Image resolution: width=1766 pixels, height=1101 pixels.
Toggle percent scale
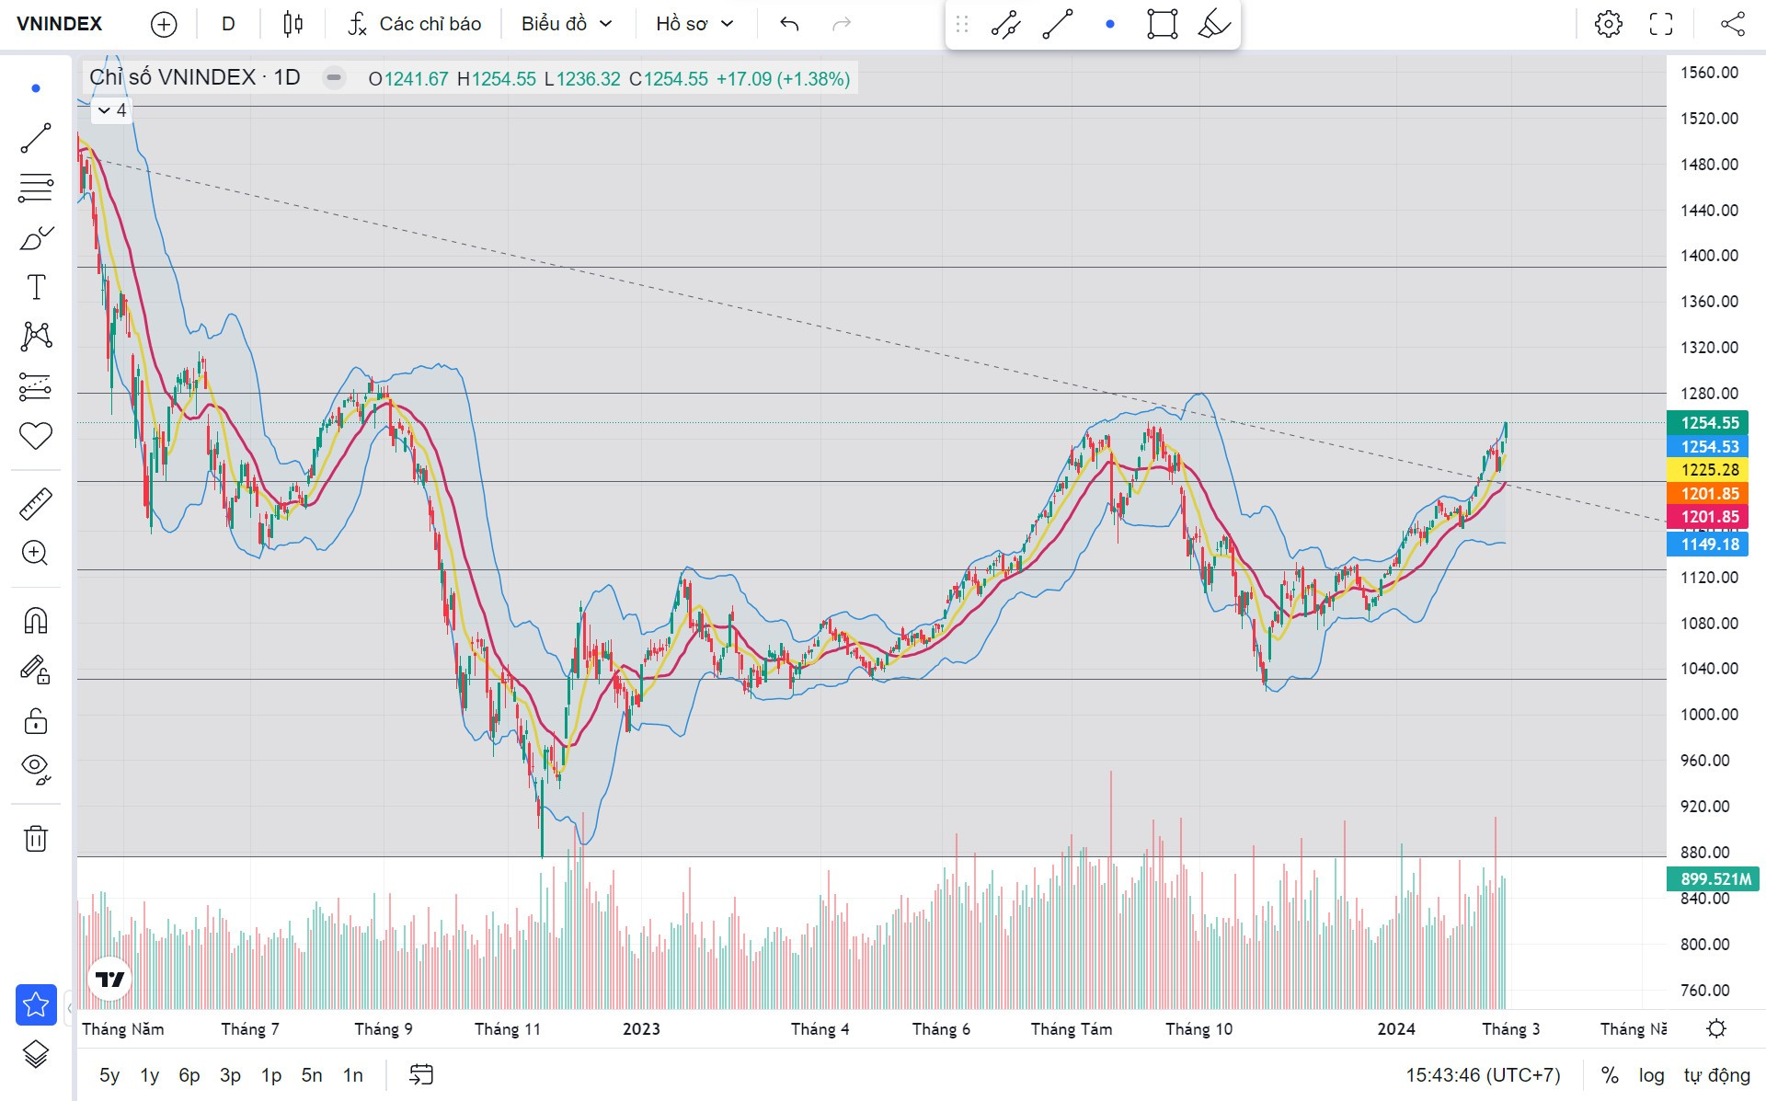[x=1610, y=1075]
